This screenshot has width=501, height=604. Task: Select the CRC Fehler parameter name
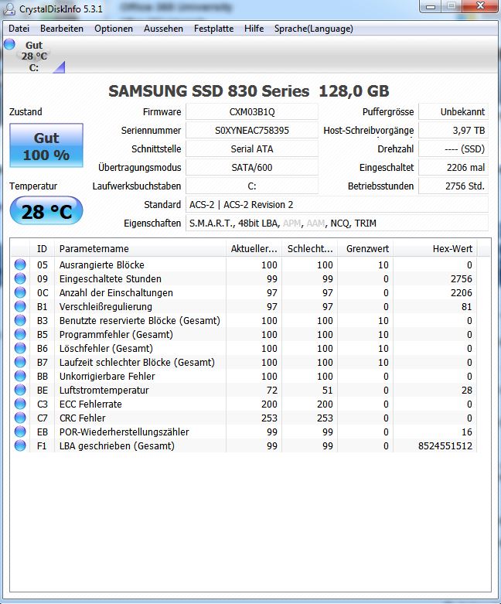[x=82, y=418]
